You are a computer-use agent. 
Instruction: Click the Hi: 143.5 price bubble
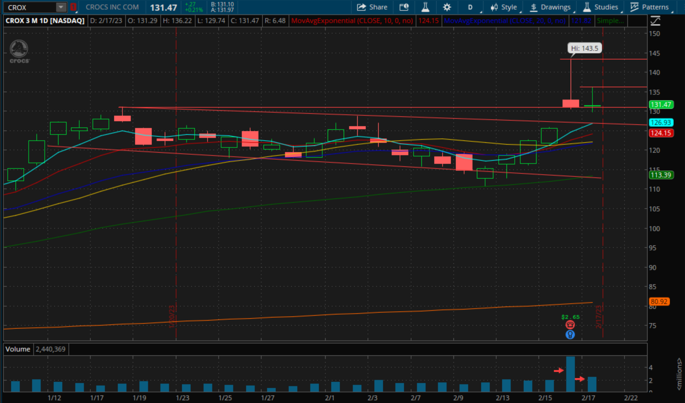point(584,48)
